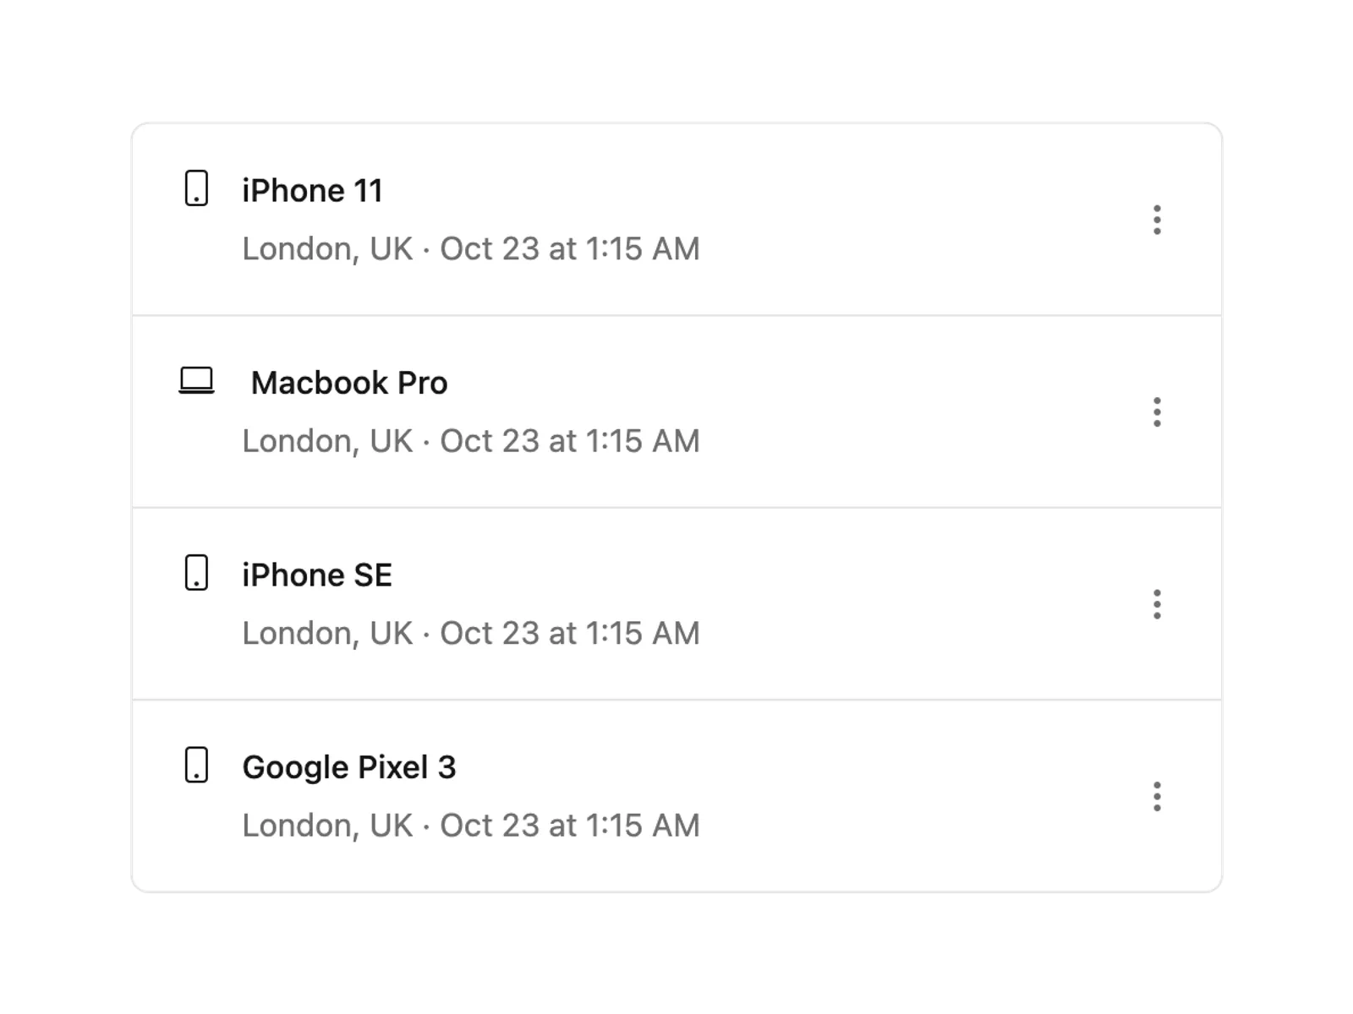Click the laptop icon beside Macbook Pro
Viewport: 1353px width, 1014px height.
click(196, 380)
